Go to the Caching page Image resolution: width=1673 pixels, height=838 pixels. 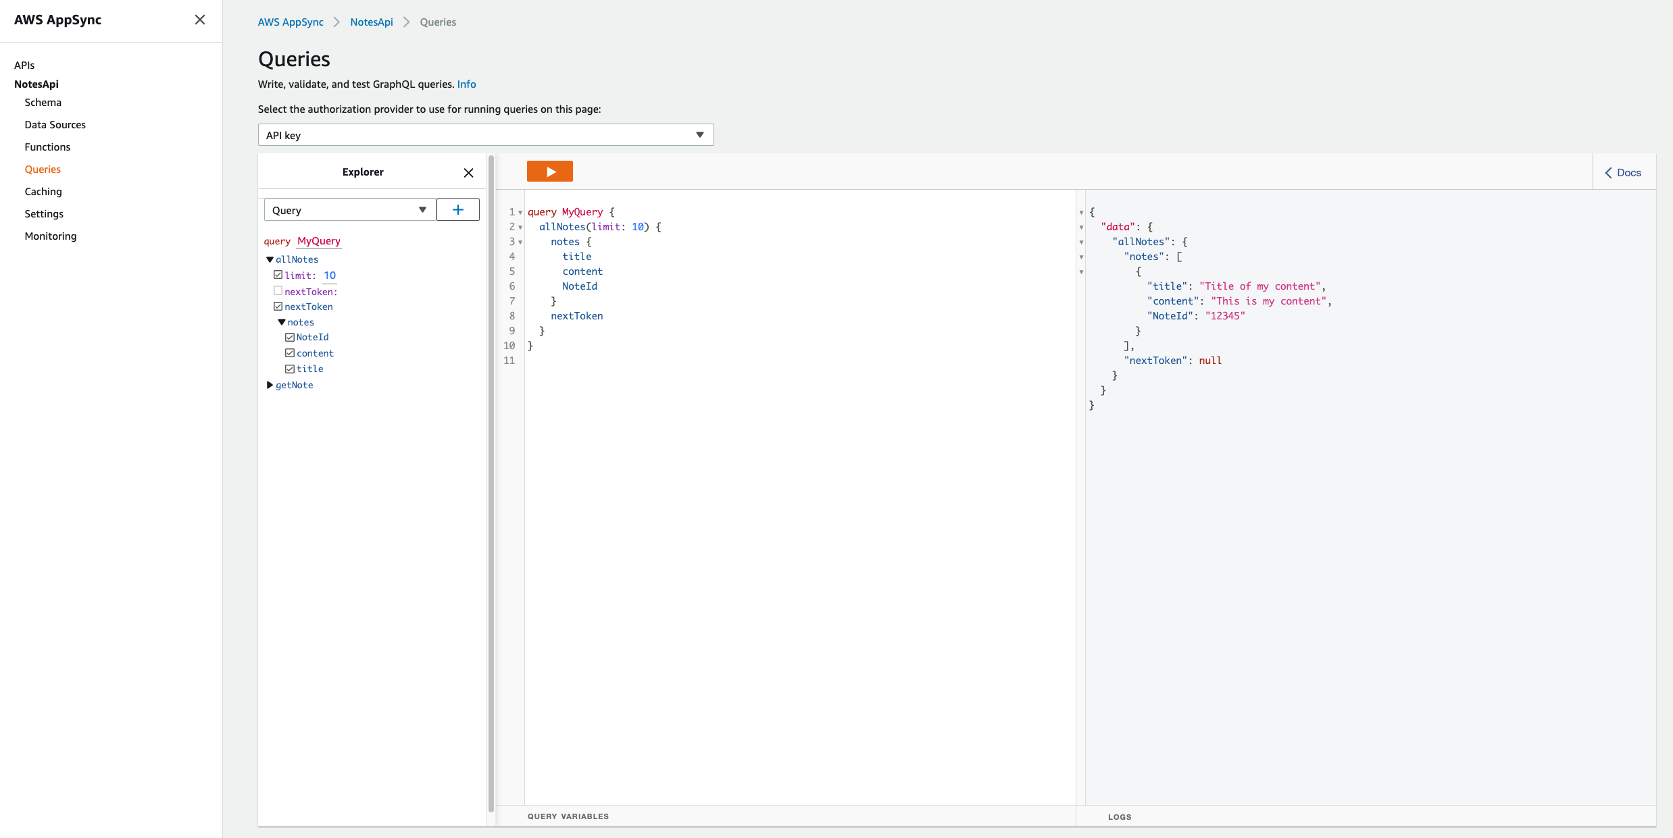43,192
